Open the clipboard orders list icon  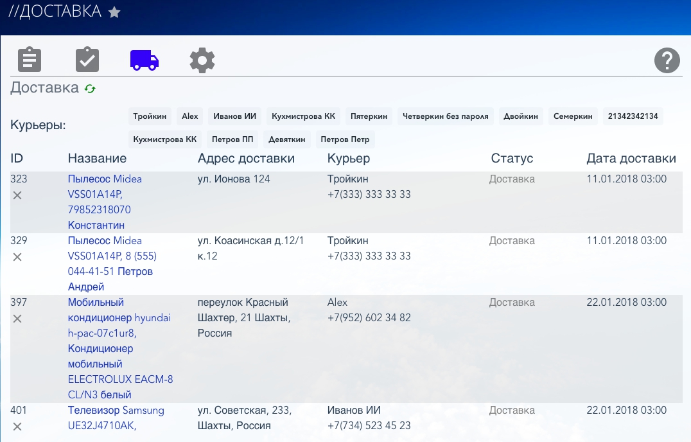[x=29, y=60]
